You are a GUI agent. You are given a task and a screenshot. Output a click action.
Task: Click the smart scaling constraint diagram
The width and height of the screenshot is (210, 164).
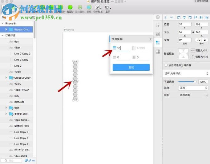tap(183, 54)
